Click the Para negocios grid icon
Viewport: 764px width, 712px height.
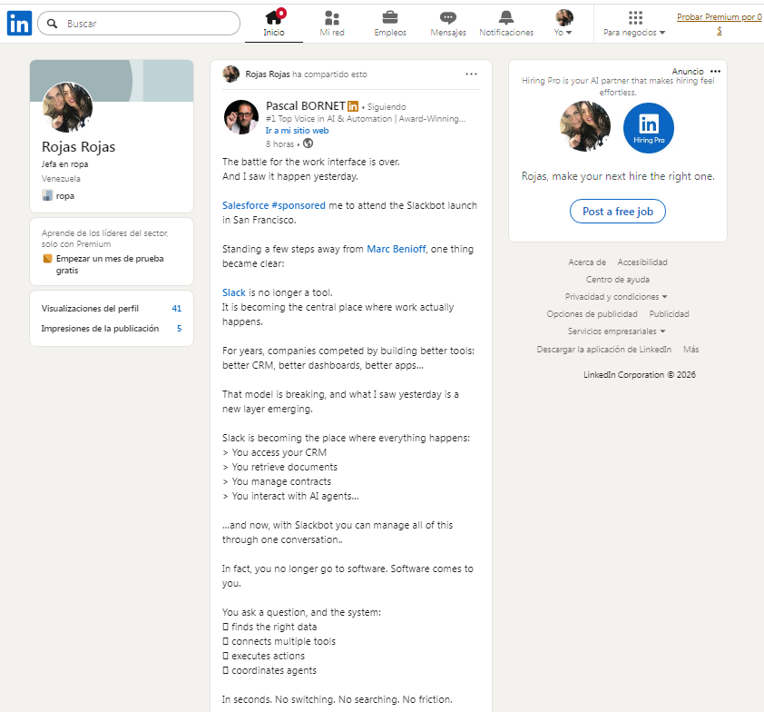coord(635,18)
